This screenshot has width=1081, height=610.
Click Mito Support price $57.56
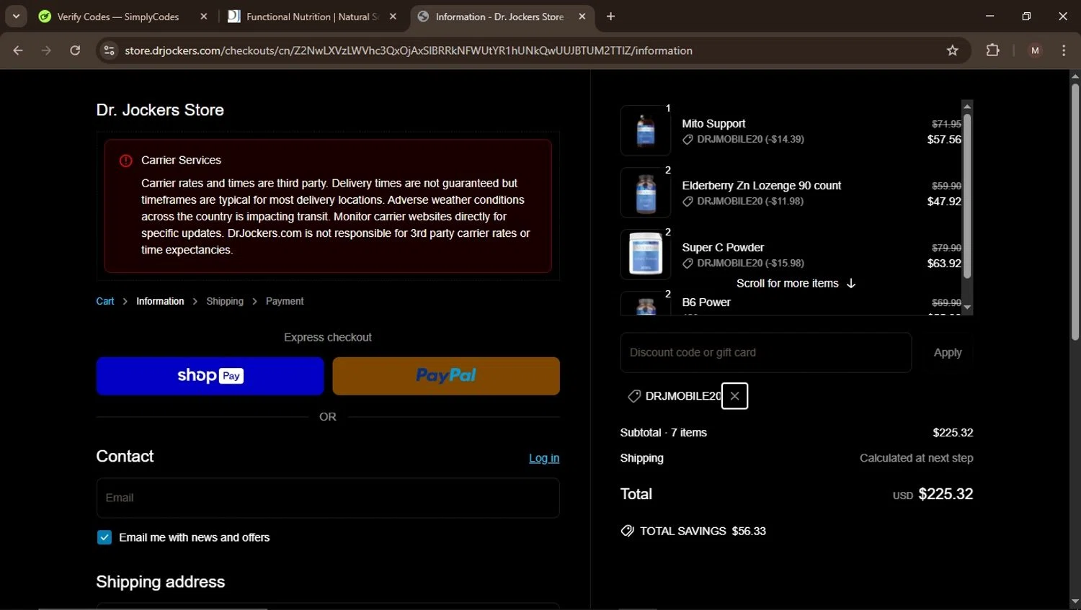click(944, 140)
